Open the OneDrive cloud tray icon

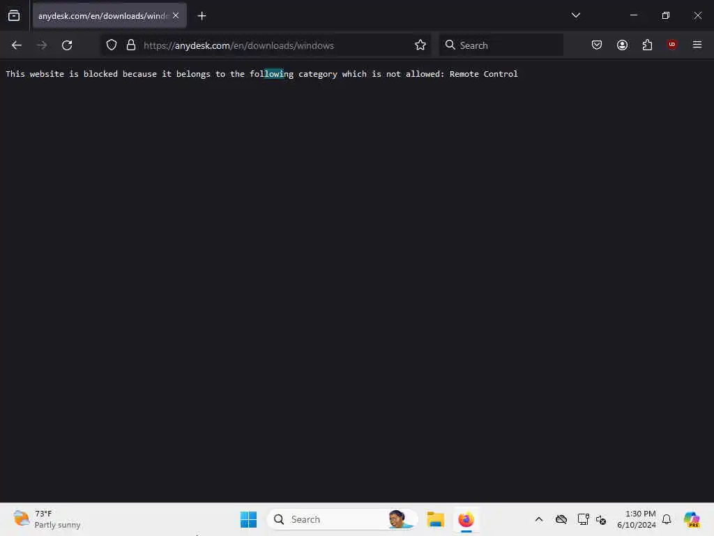(x=561, y=519)
